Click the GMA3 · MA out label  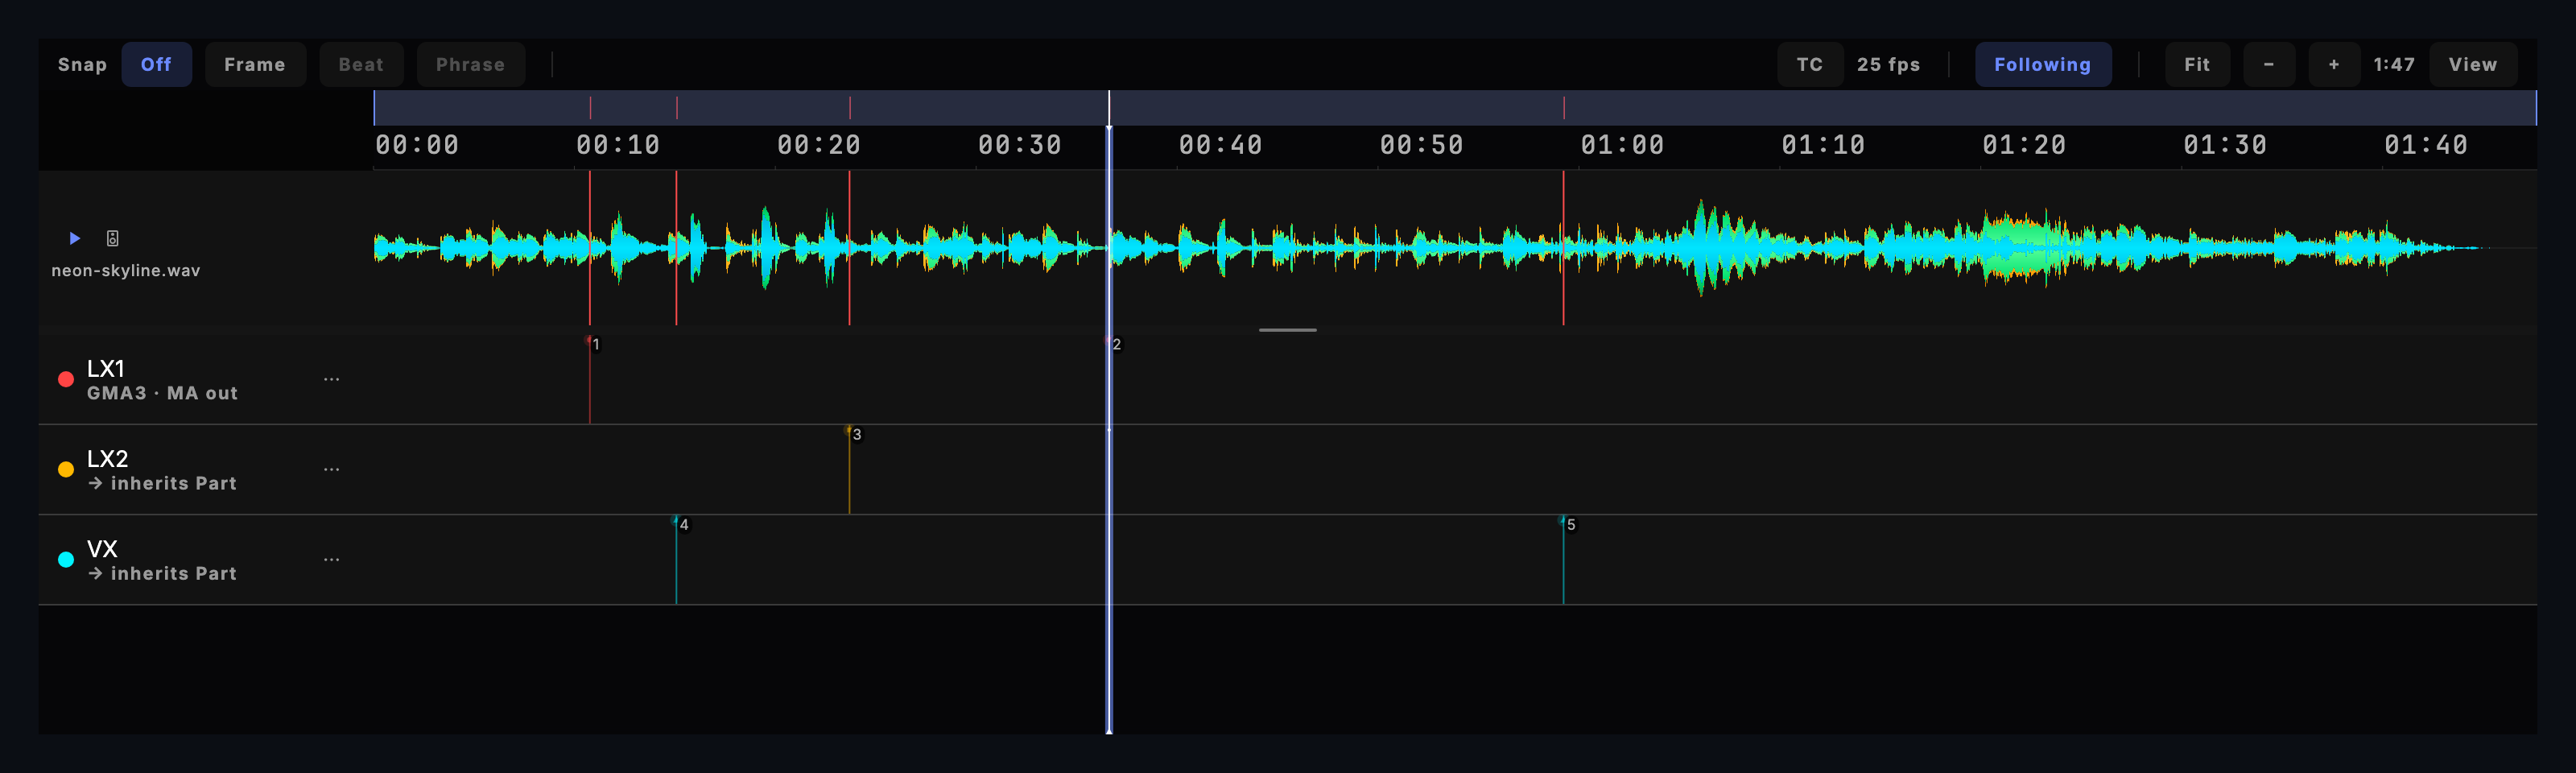[x=162, y=394]
